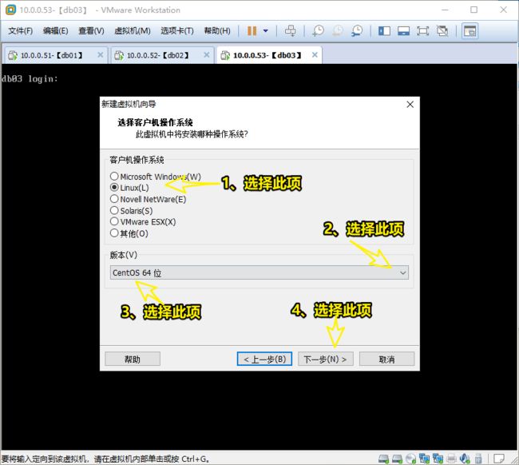Click the db03 login prompt in console

30,79
